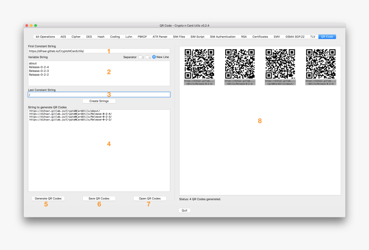The height and width of the screenshot is (250, 369).
Task: Click Generate QR Codes
Action: coord(48,198)
